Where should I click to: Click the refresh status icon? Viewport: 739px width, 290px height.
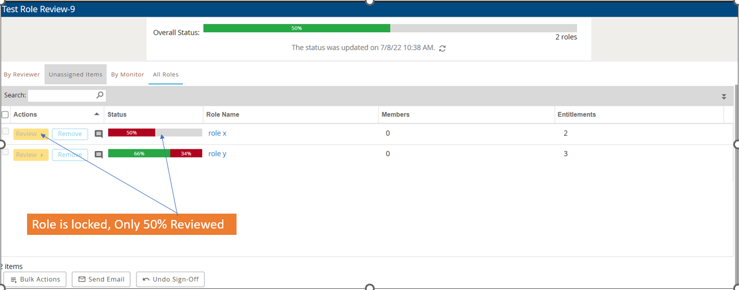tap(442, 48)
